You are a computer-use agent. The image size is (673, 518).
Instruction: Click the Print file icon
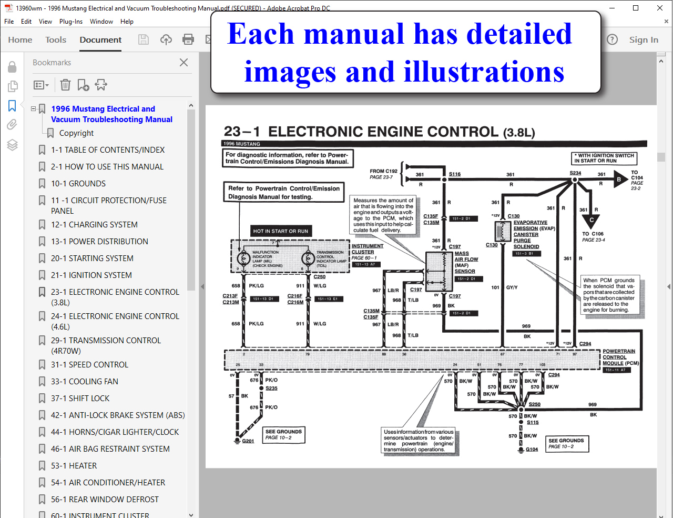188,39
